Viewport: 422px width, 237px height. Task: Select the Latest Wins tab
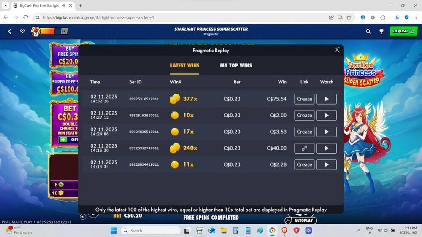(184, 65)
